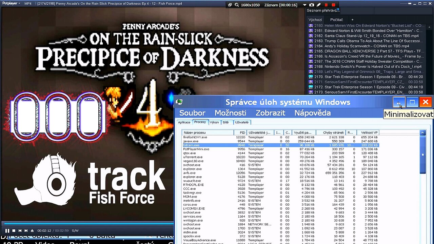This screenshot has width=434, height=244.
Task: Select the vegas110.exe process row
Action: tap(280, 161)
